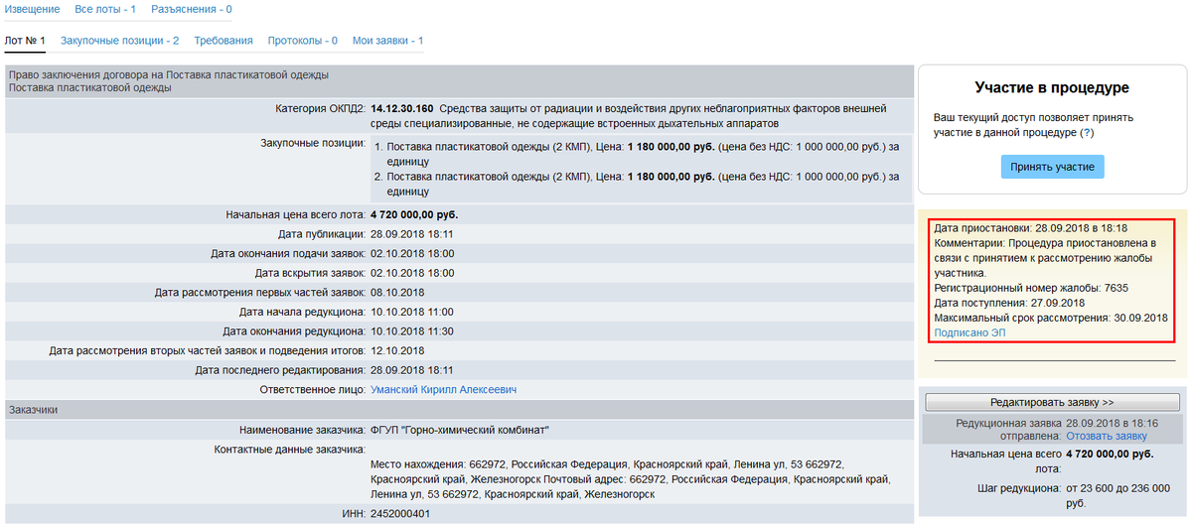Click the first procurement position entry
The height and width of the screenshot is (524, 1192).
(636, 154)
